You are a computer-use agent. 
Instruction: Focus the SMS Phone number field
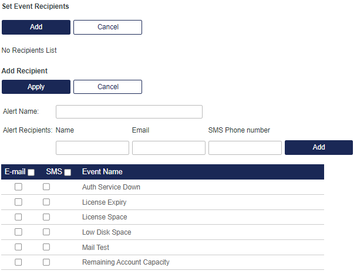pyautogui.click(x=245, y=148)
